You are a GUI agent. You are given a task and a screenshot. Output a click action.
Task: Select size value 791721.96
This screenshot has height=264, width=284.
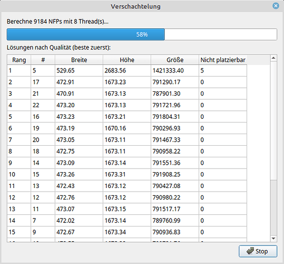click(175, 105)
